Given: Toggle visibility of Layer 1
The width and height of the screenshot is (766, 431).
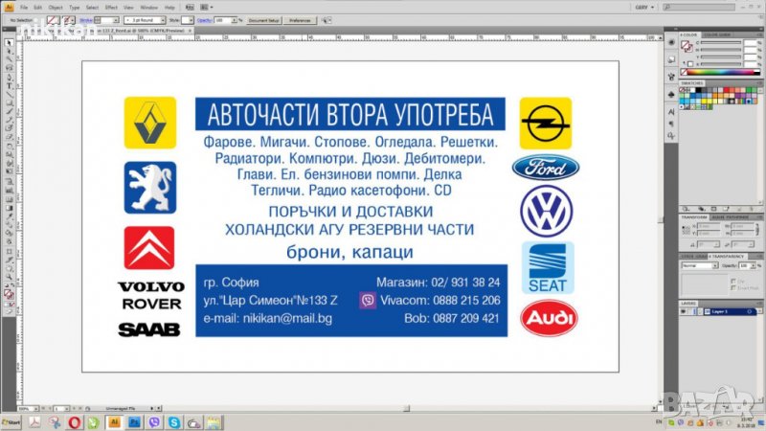Looking at the screenshot, I should click(x=683, y=312).
